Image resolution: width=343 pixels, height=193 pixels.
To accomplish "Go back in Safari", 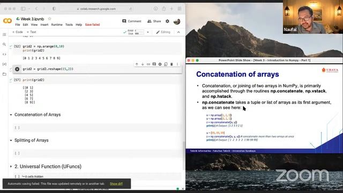I will point(36,9).
